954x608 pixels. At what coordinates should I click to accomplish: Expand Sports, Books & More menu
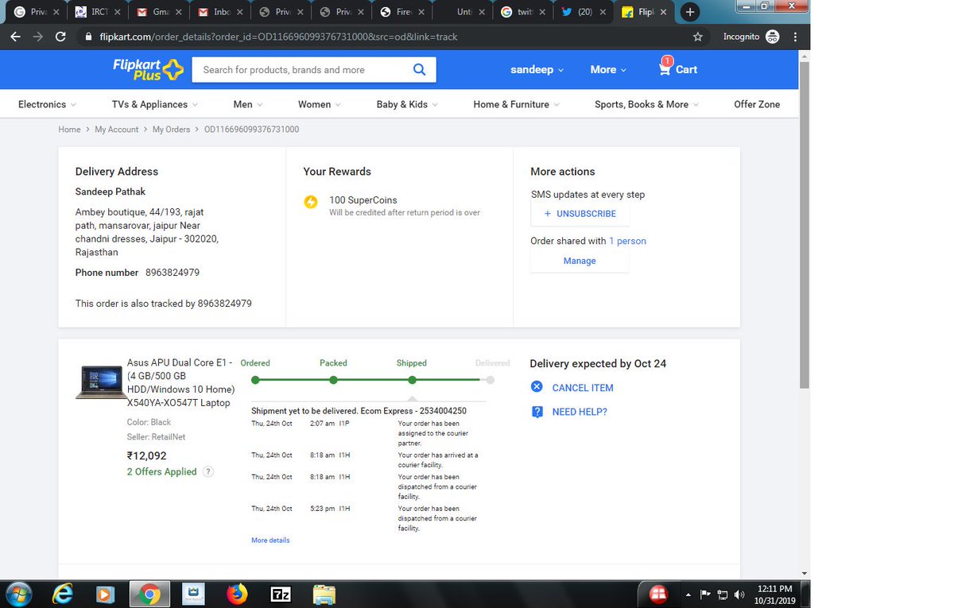[x=647, y=104]
